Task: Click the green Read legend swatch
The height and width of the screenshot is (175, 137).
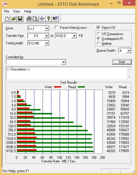Action: point(81,87)
